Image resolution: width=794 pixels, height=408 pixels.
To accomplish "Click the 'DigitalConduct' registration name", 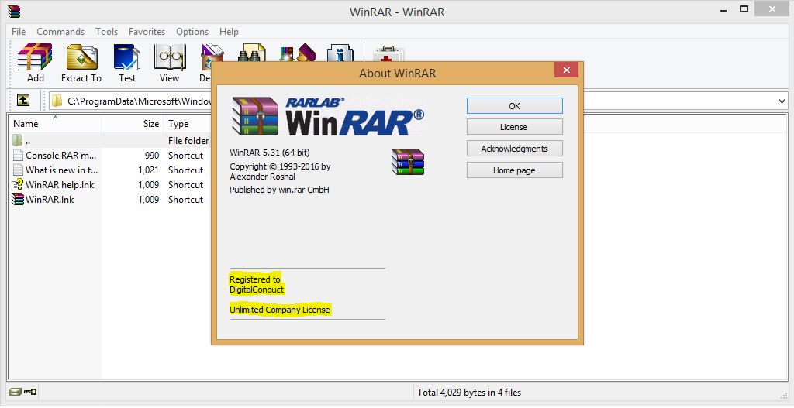I will point(257,290).
